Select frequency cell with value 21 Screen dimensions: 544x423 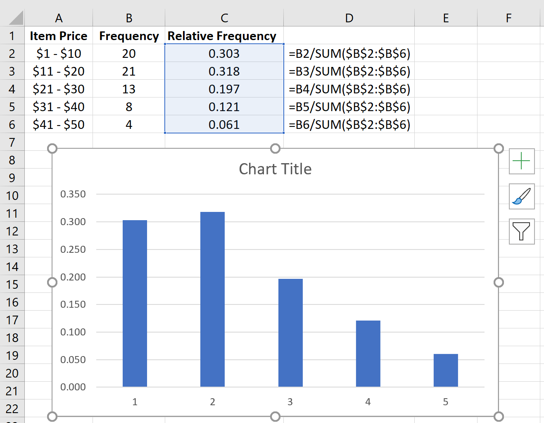pos(129,71)
